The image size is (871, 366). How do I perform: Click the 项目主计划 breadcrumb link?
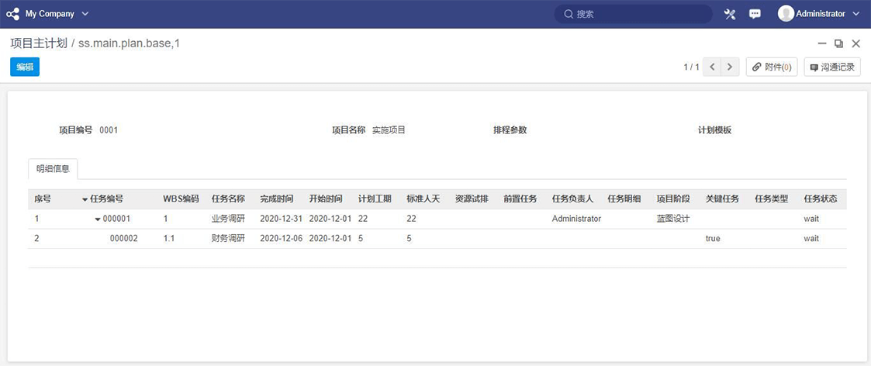(x=38, y=43)
